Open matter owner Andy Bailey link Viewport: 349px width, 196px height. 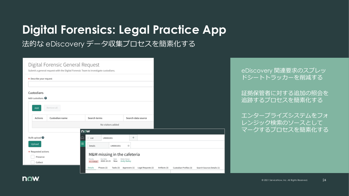click(126, 161)
